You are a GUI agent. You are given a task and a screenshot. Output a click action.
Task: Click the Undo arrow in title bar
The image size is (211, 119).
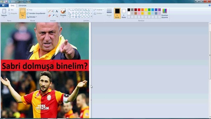[10, 2]
